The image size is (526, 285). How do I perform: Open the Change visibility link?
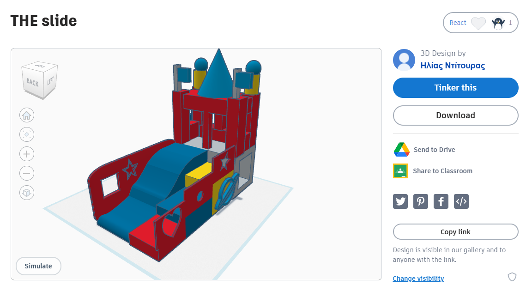tap(418, 279)
